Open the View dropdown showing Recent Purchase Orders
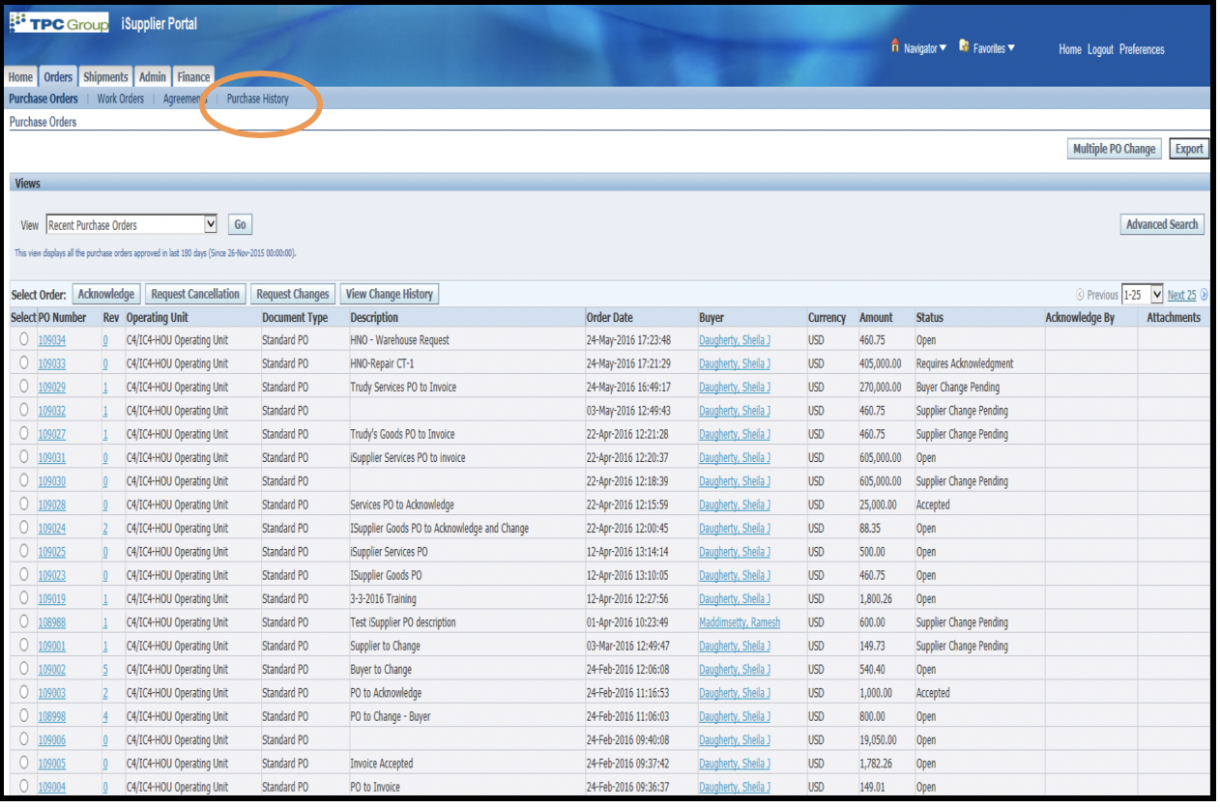This screenshot has width=1220, height=808. pos(131,225)
